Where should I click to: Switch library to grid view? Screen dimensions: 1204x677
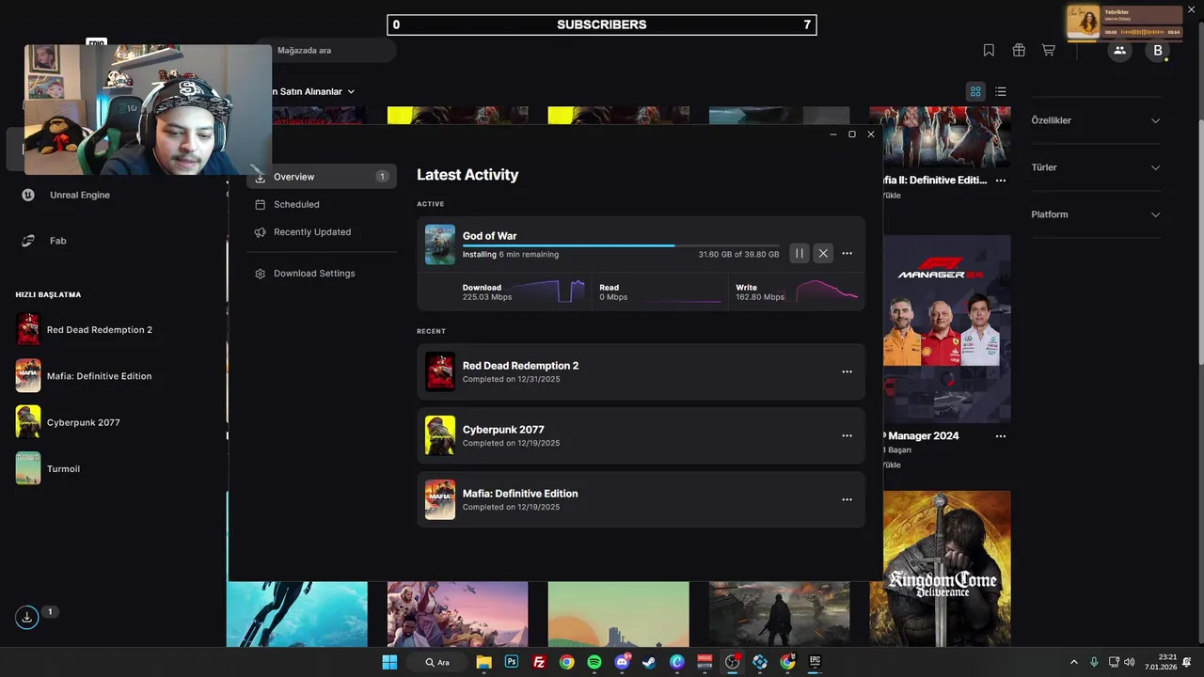click(975, 91)
